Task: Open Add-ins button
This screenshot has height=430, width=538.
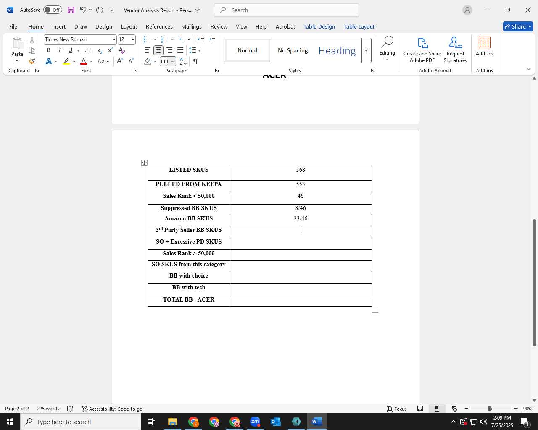Action: point(485,47)
